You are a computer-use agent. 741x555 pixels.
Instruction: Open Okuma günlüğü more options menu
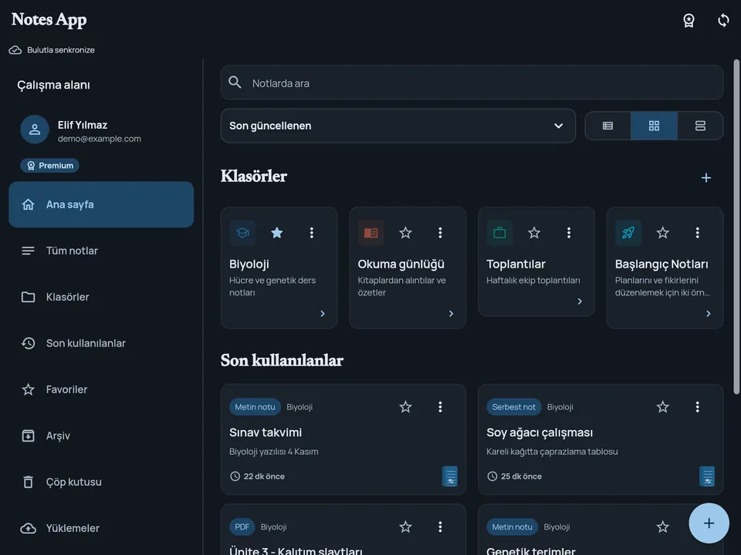[x=440, y=233]
